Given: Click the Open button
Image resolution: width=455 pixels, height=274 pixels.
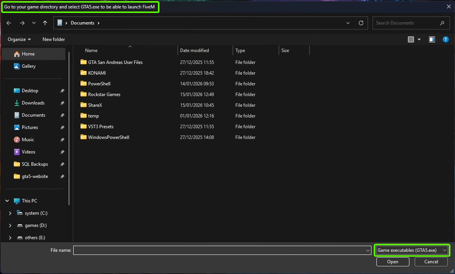Looking at the screenshot, I should coord(393,262).
